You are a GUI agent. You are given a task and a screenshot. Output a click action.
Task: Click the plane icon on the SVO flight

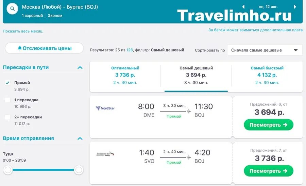189,158
